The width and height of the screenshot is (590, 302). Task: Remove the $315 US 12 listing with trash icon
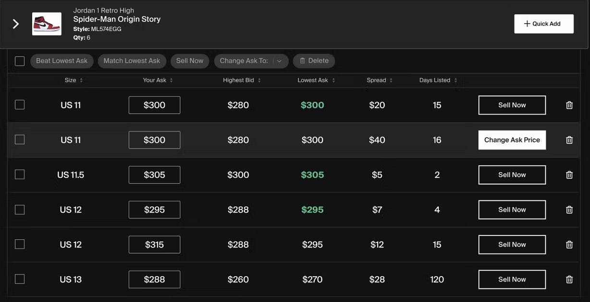coord(569,244)
